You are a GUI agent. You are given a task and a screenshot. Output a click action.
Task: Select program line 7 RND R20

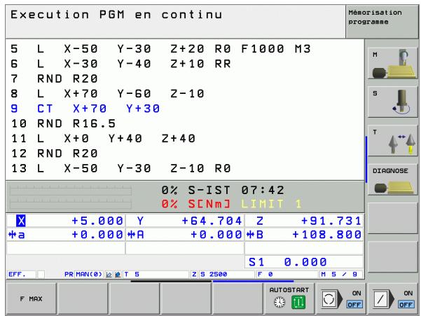point(54,79)
